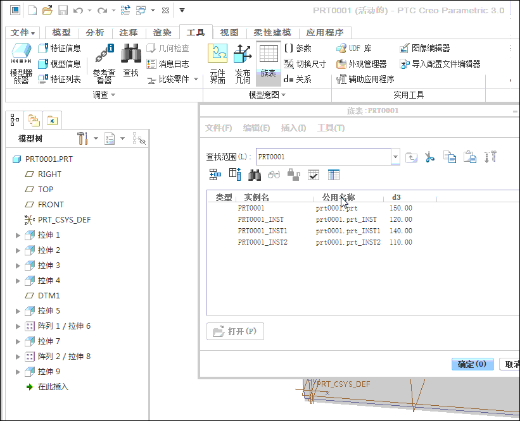Expand the 拉伸 4 feature node

point(18,281)
